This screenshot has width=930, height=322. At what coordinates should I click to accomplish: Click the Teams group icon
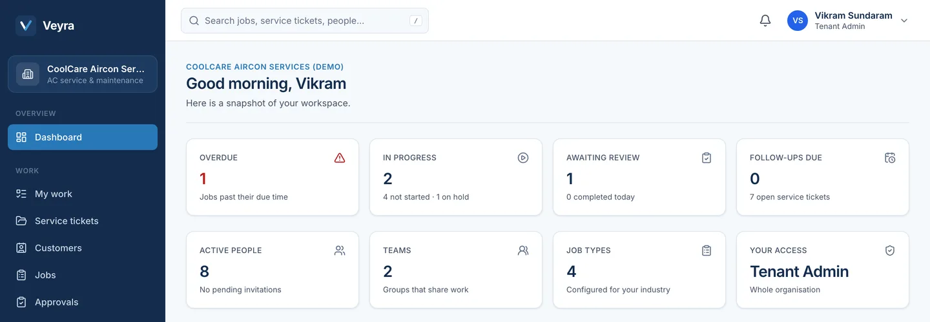(523, 251)
